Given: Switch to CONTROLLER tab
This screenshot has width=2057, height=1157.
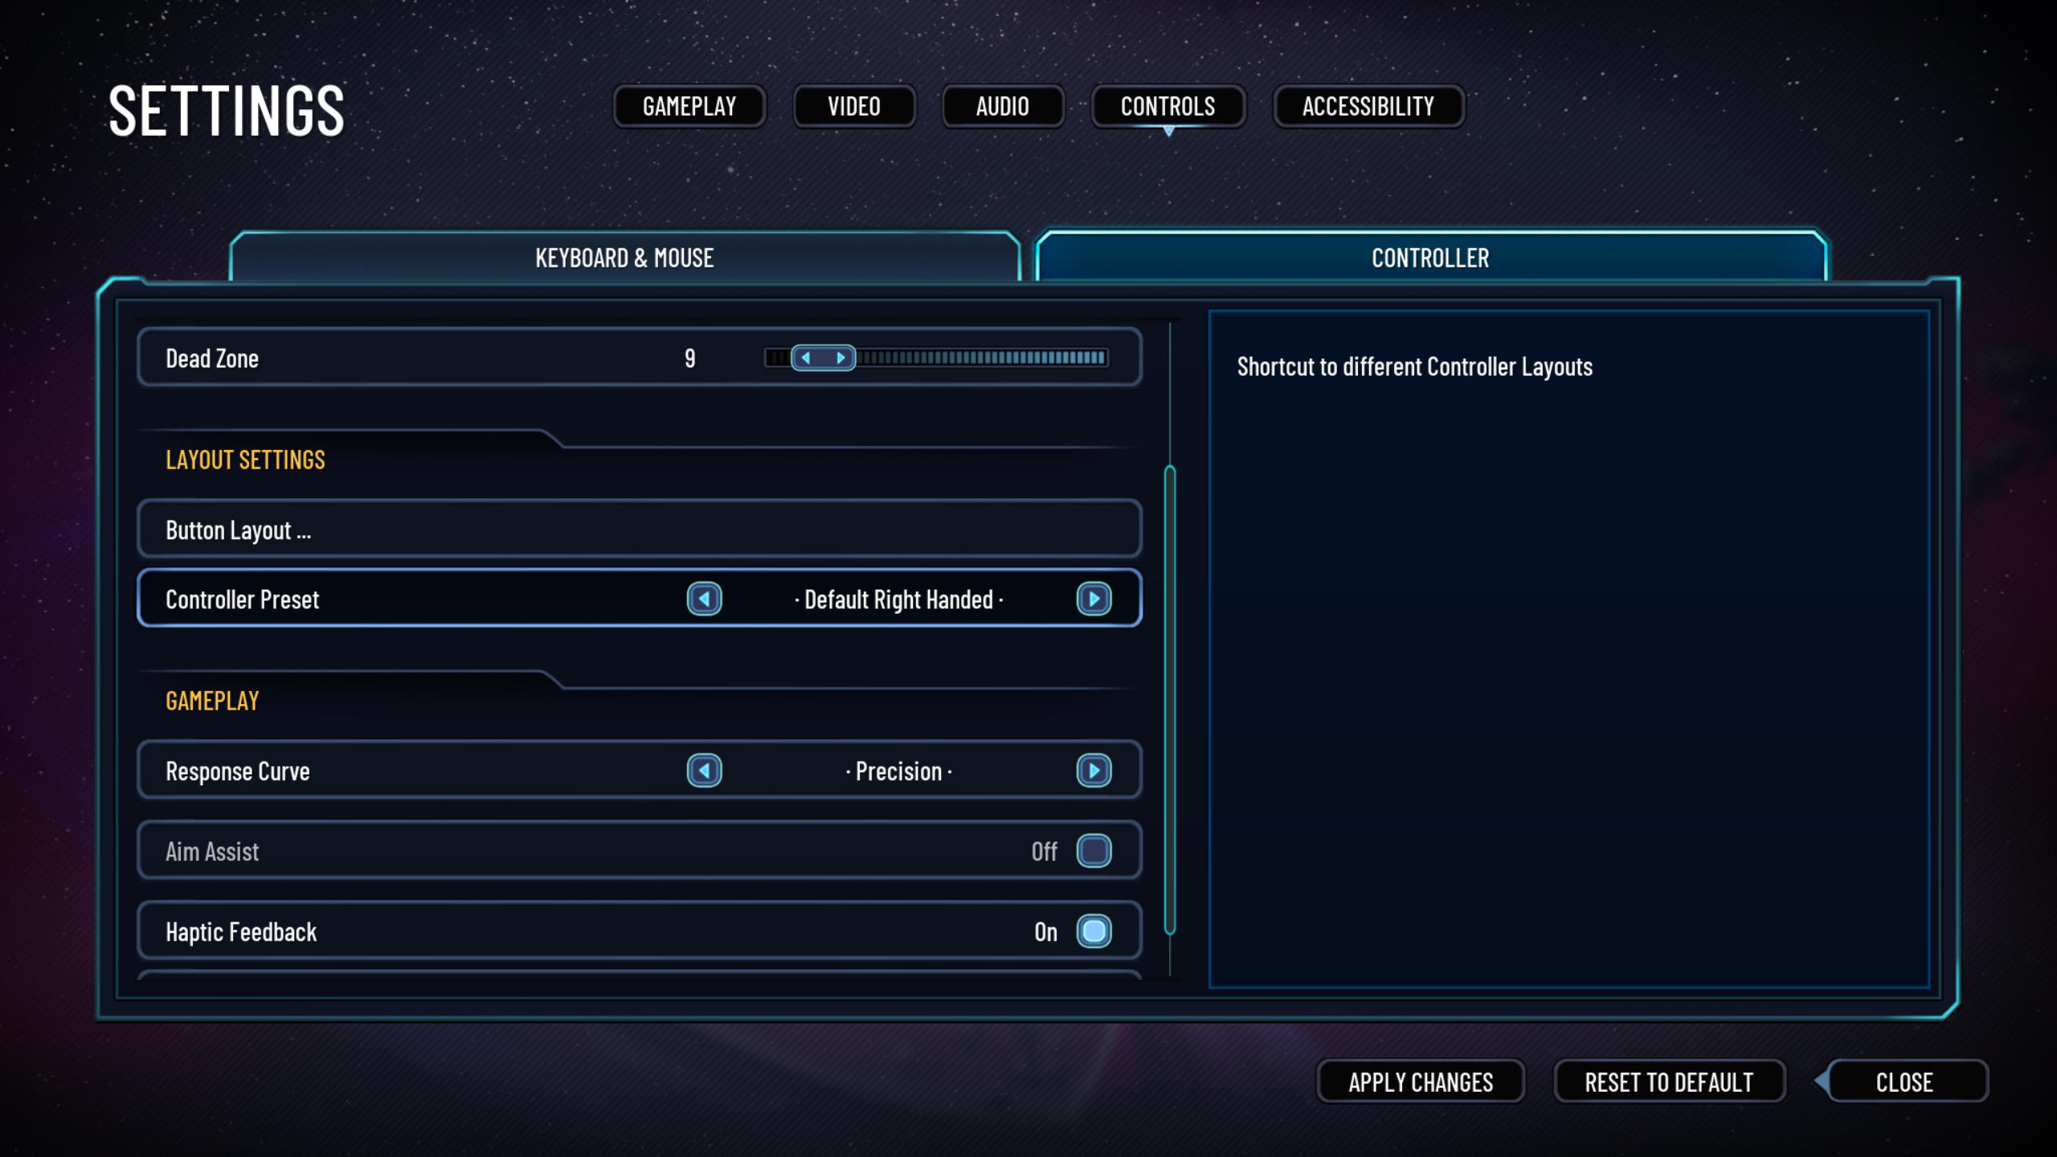Looking at the screenshot, I should (x=1429, y=257).
